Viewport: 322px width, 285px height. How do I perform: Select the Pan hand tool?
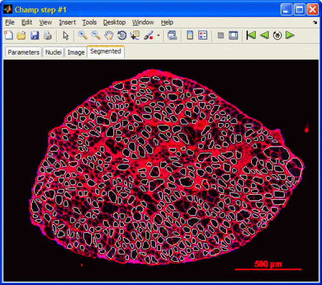109,35
